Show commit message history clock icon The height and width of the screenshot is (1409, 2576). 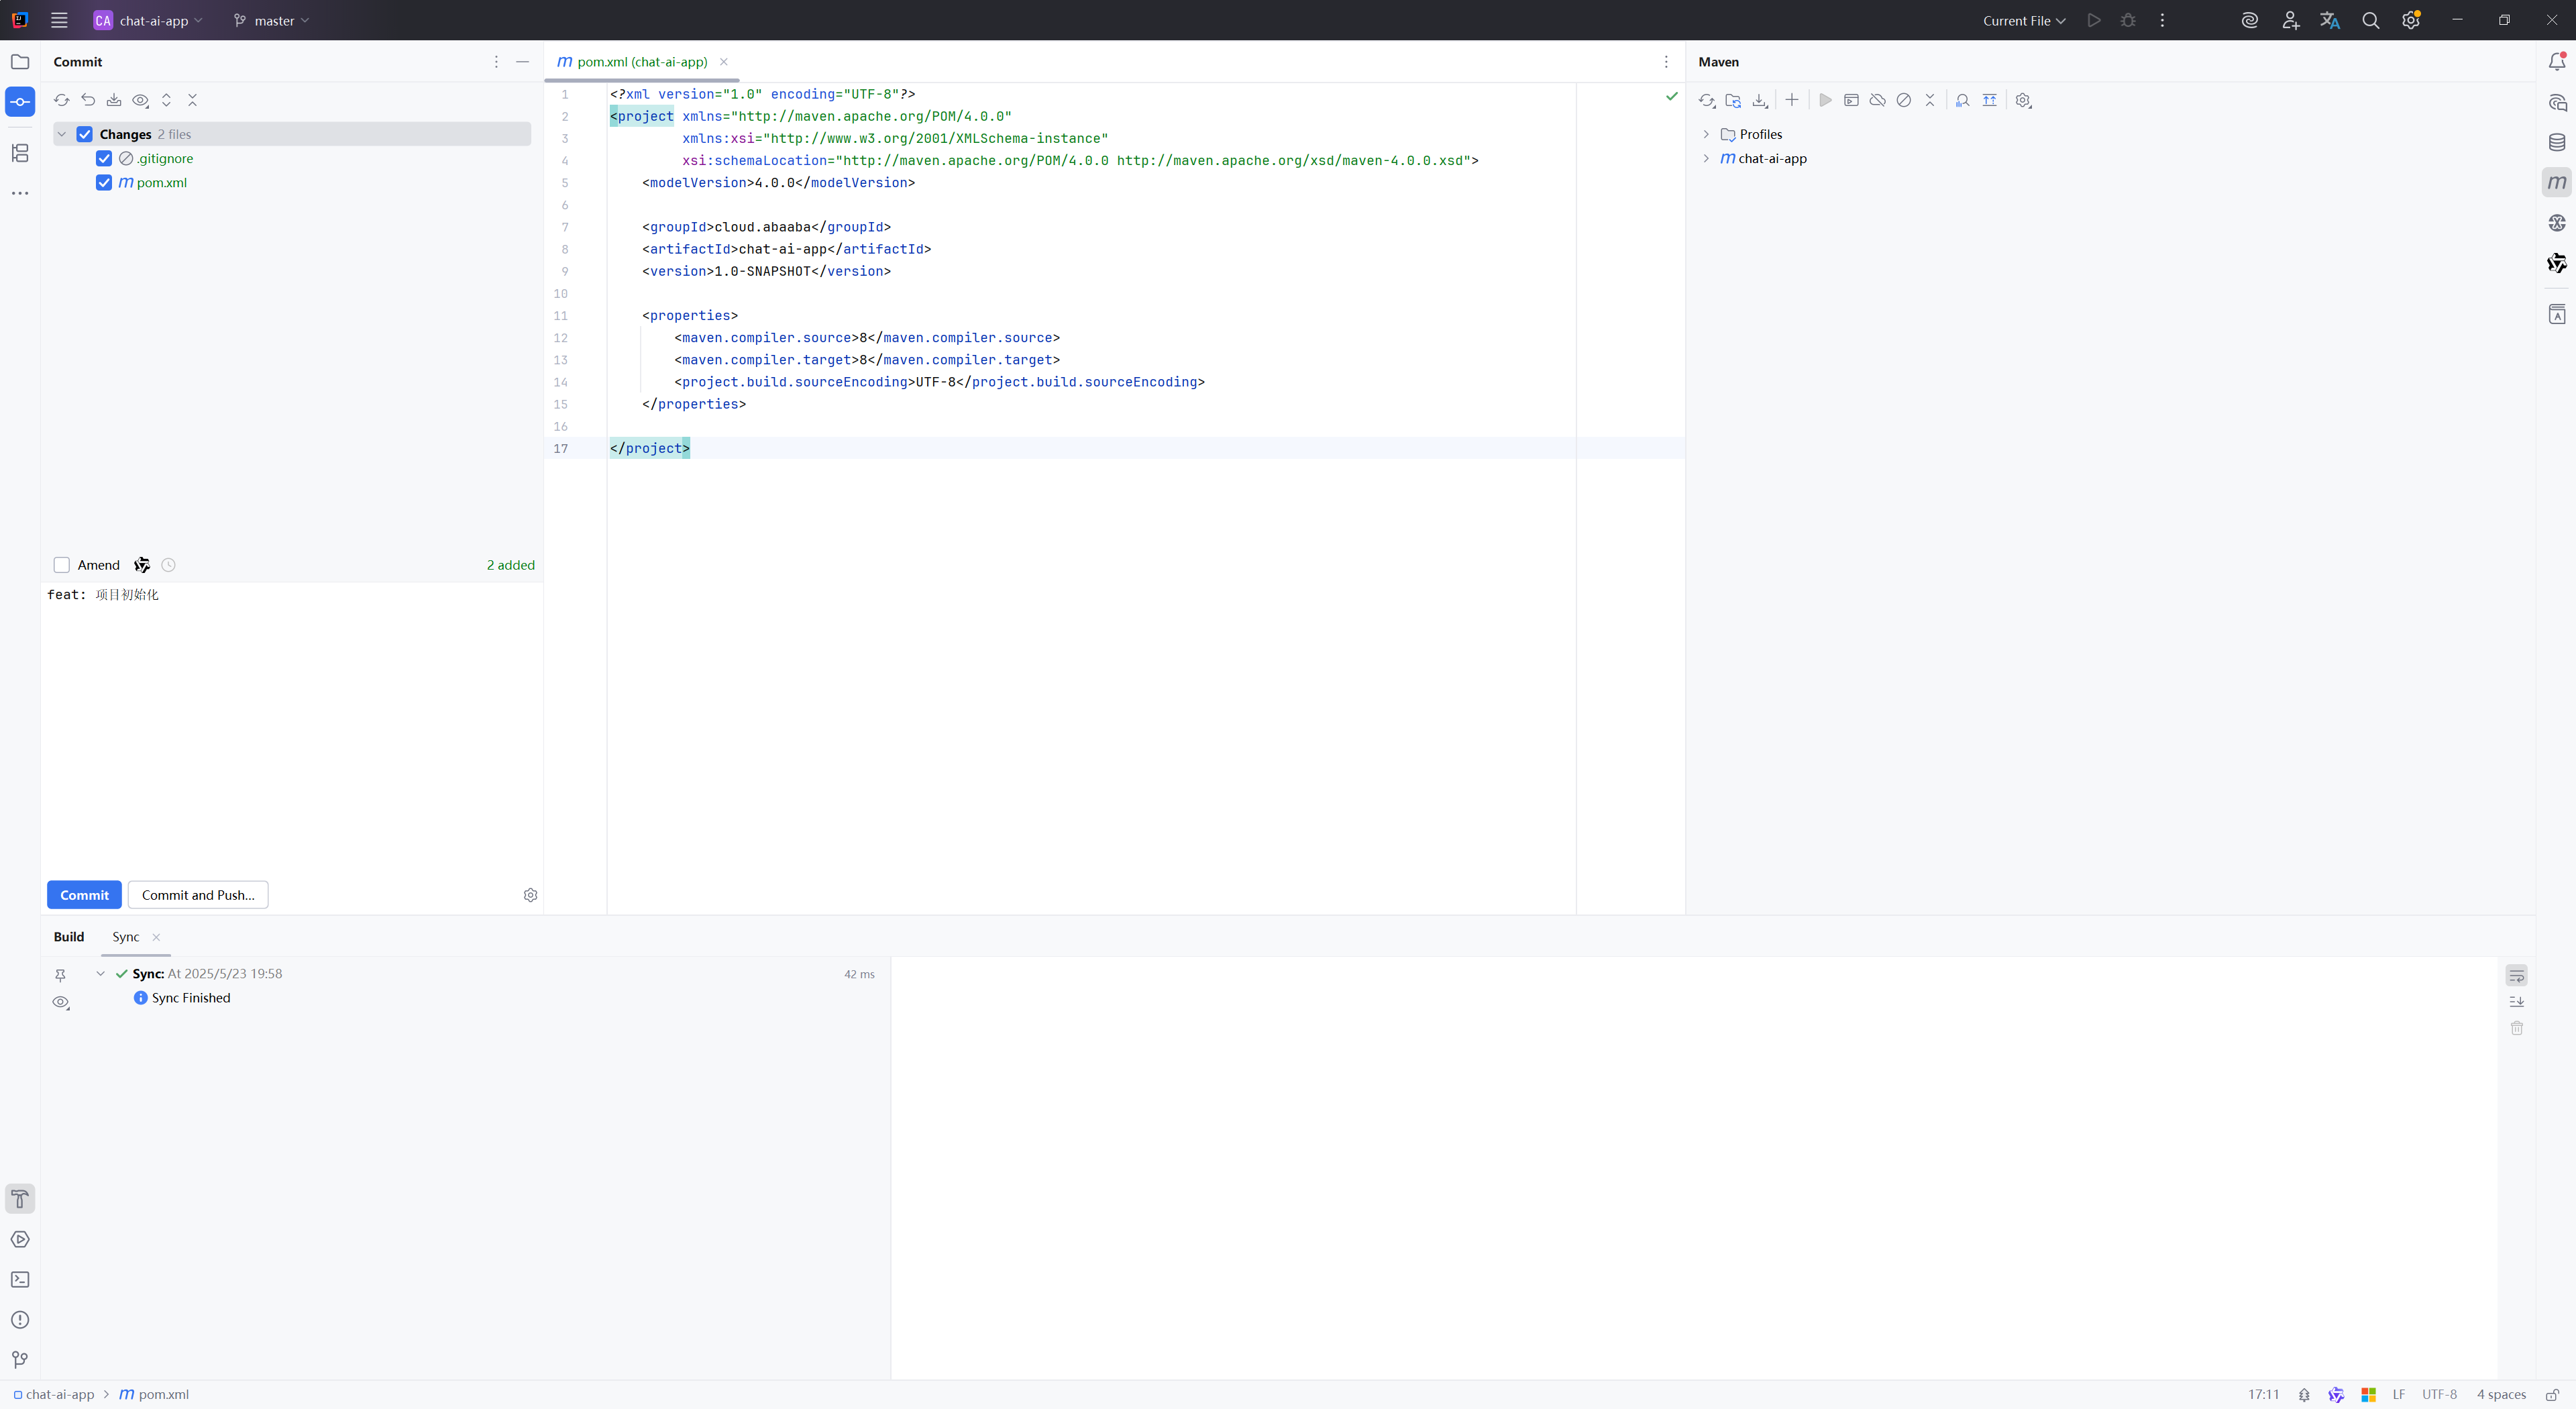coord(169,565)
